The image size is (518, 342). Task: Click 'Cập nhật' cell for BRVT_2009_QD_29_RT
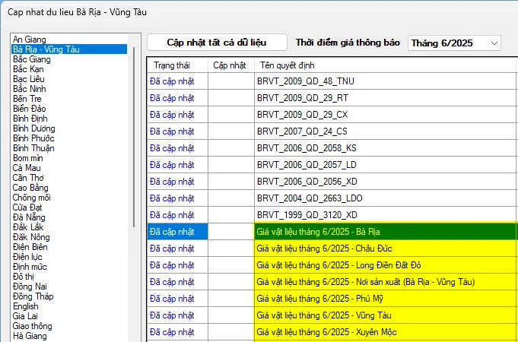click(x=230, y=97)
